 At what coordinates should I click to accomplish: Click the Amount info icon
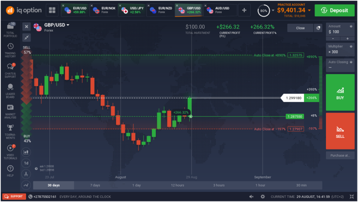[x=351, y=26]
